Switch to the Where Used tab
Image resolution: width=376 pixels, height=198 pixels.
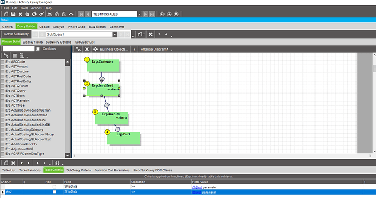pos(76,27)
